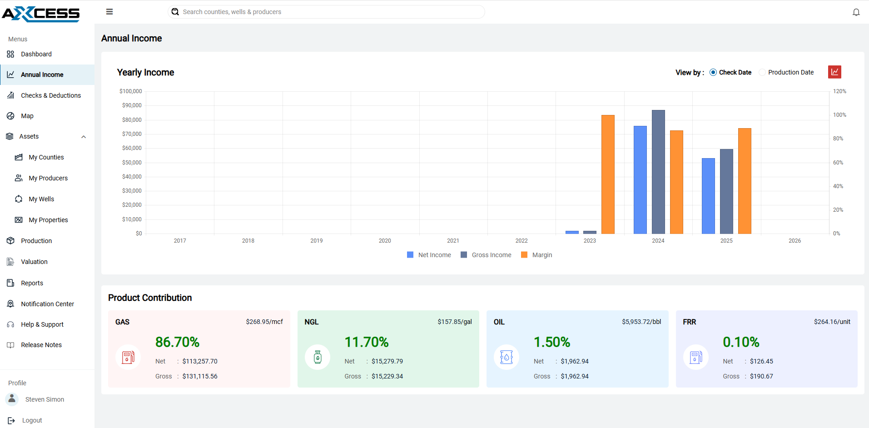Collapse the Assets menu chevron
The height and width of the screenshot is (428, 869).
[x=84, y=137]
